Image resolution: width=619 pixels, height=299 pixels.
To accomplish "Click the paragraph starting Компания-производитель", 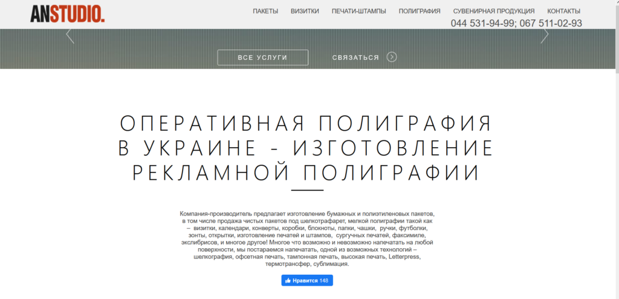I will tap(308, 239).
